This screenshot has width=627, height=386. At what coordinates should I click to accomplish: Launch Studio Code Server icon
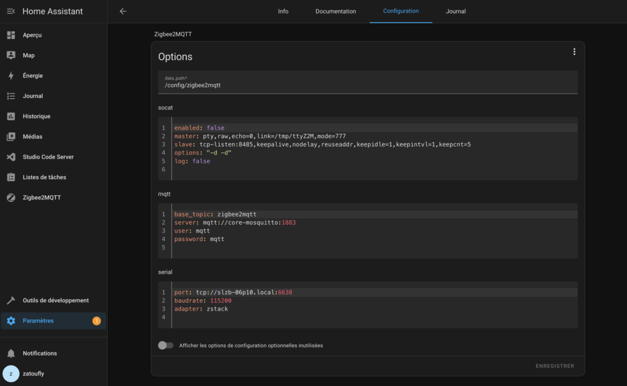coord(11,157)
